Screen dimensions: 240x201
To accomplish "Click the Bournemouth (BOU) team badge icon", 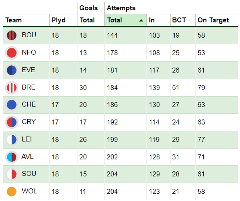I will coord(12,35).
